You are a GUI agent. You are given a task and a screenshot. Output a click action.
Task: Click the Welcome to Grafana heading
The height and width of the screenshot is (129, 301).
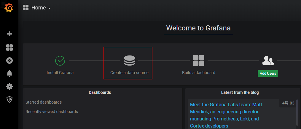(x=198, y=28)
